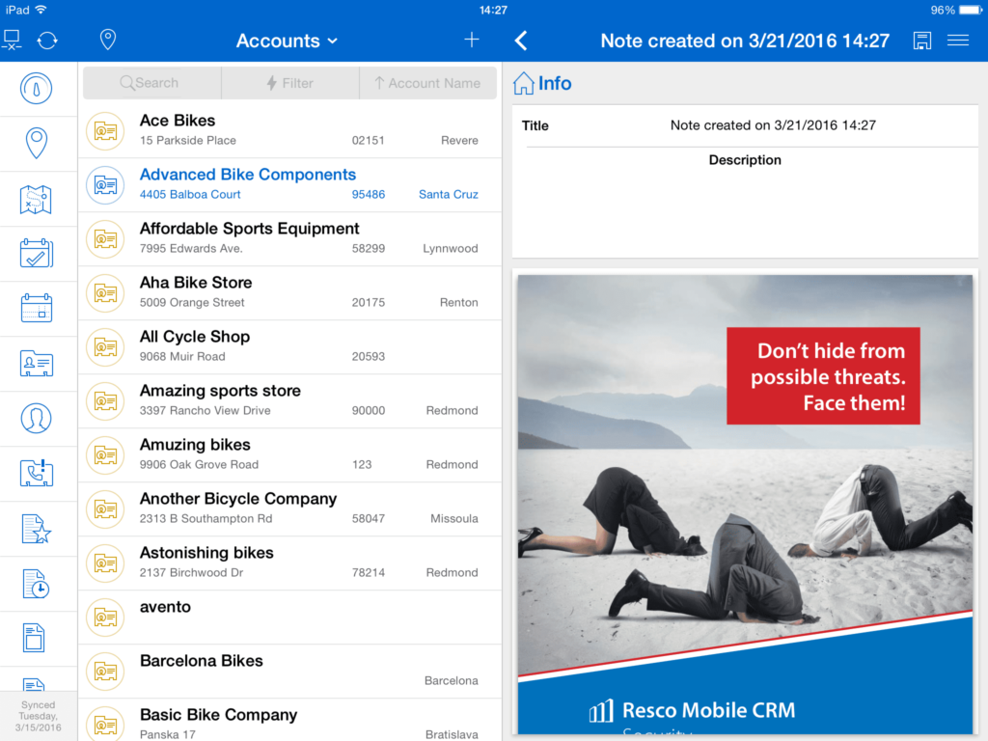Select the Title field of the note
Viewport: 988px width, 741px height.
click(x=745, y=125)
